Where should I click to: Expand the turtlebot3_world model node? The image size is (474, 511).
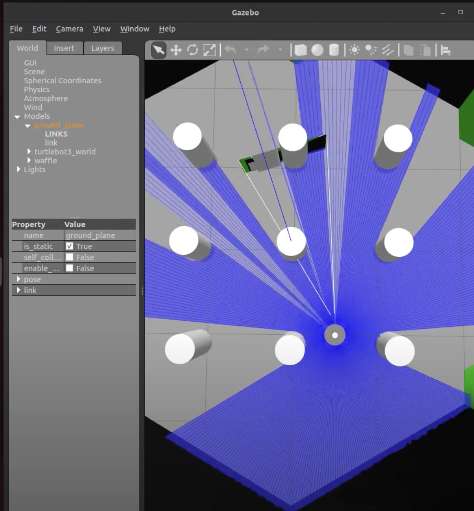29,151
